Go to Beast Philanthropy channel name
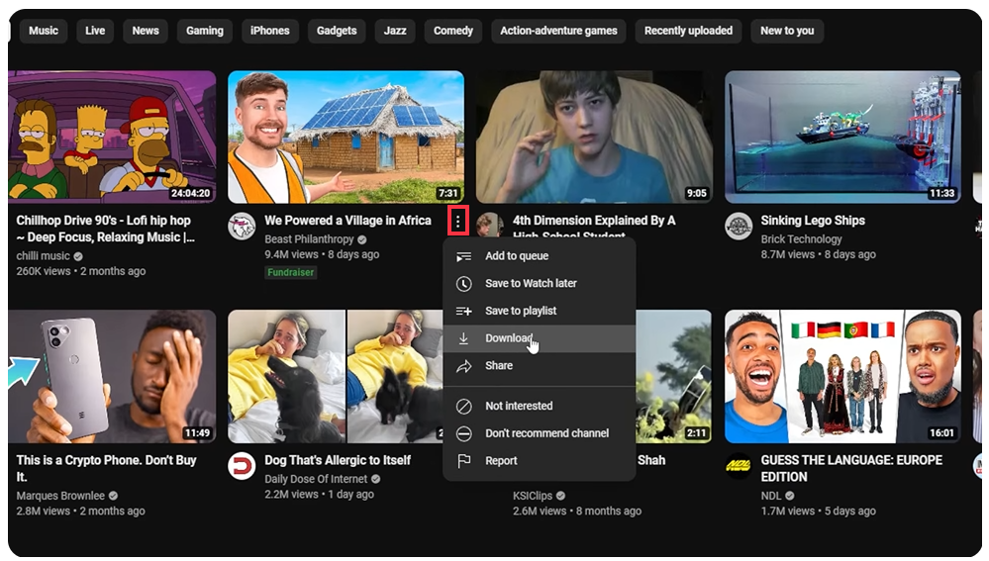989x561 pixels. tap(309, 239)
